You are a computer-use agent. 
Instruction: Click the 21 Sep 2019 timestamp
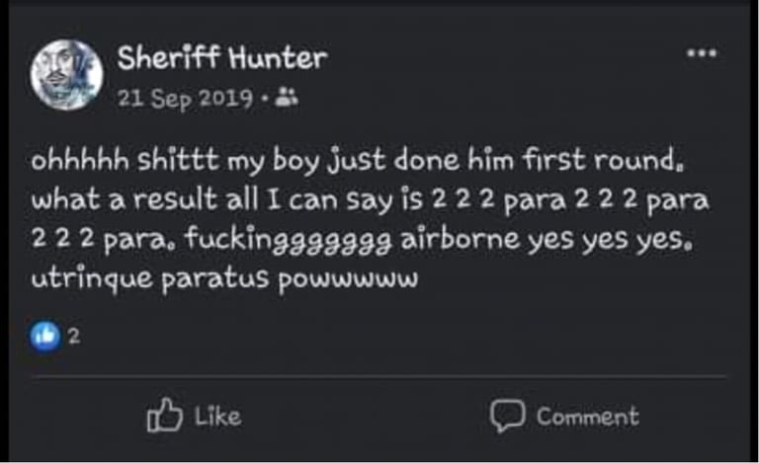coord(186,99)
